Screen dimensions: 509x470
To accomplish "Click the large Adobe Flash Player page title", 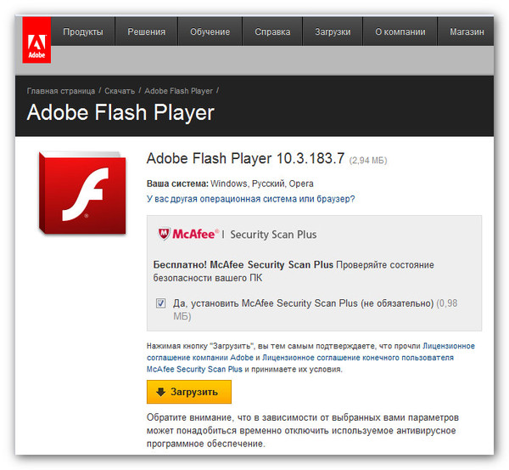I will 120,112.
